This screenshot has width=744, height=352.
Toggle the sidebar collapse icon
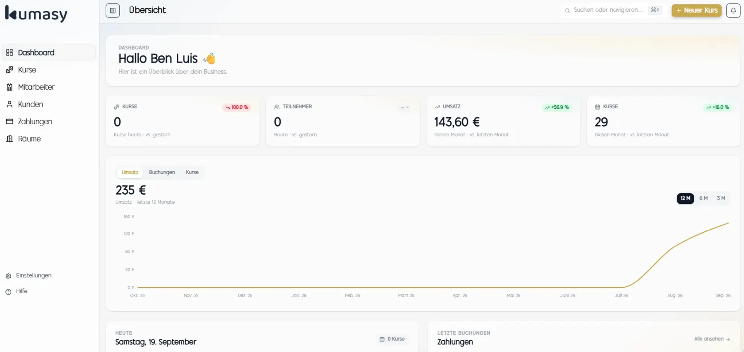113,10
